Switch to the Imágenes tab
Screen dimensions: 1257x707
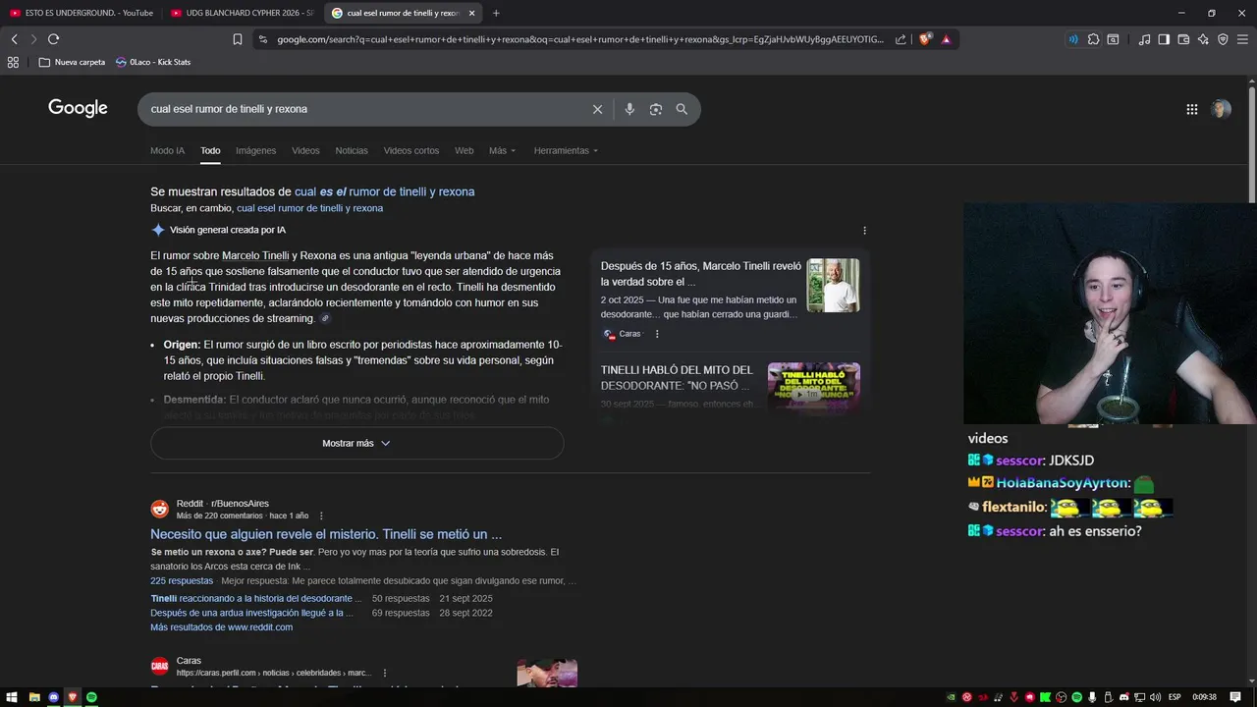coord(255,150)
